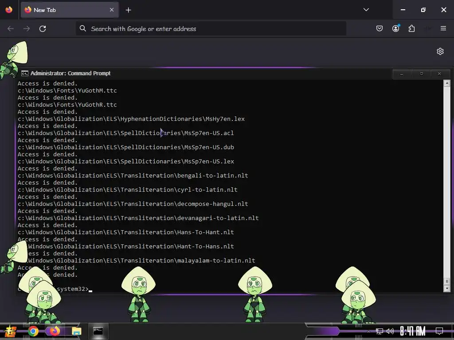Focus the Search with Google address field
Screen dimensions: 454x340
click(x=211, y=28)
